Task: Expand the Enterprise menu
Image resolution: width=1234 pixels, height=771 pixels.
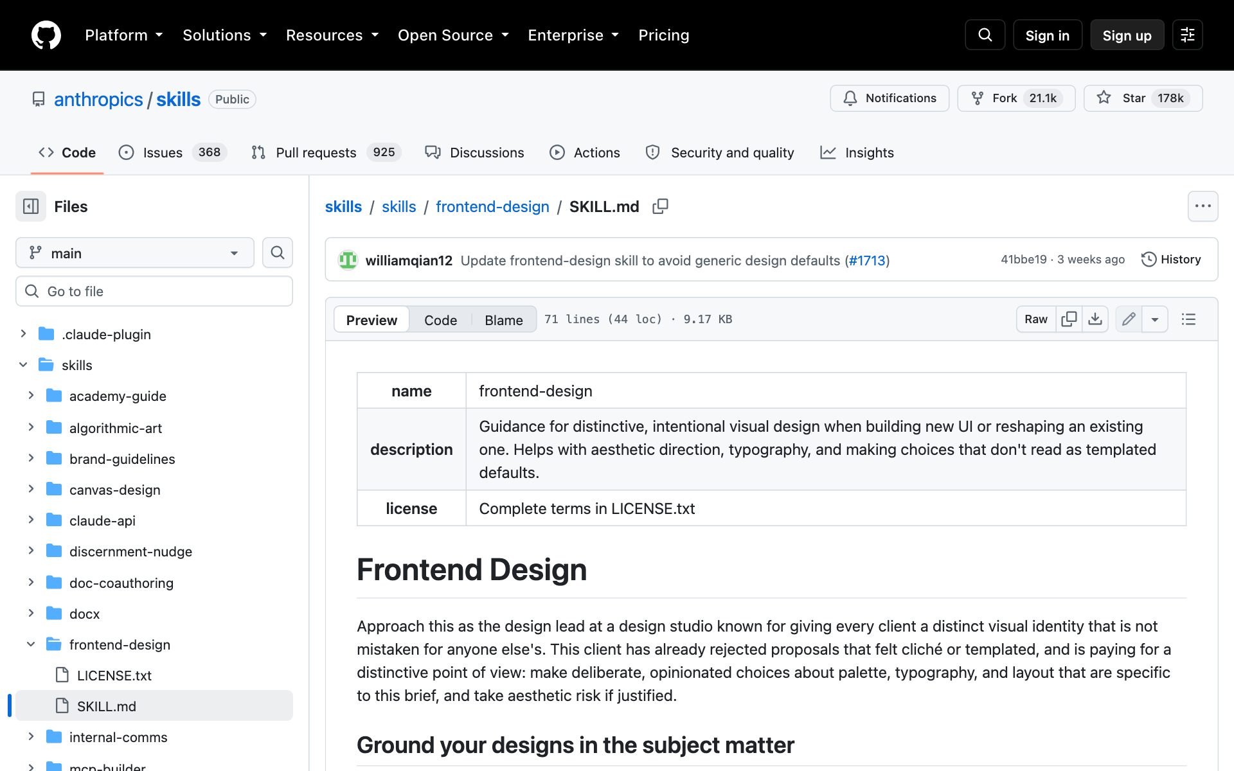Action: coord(573,35)
